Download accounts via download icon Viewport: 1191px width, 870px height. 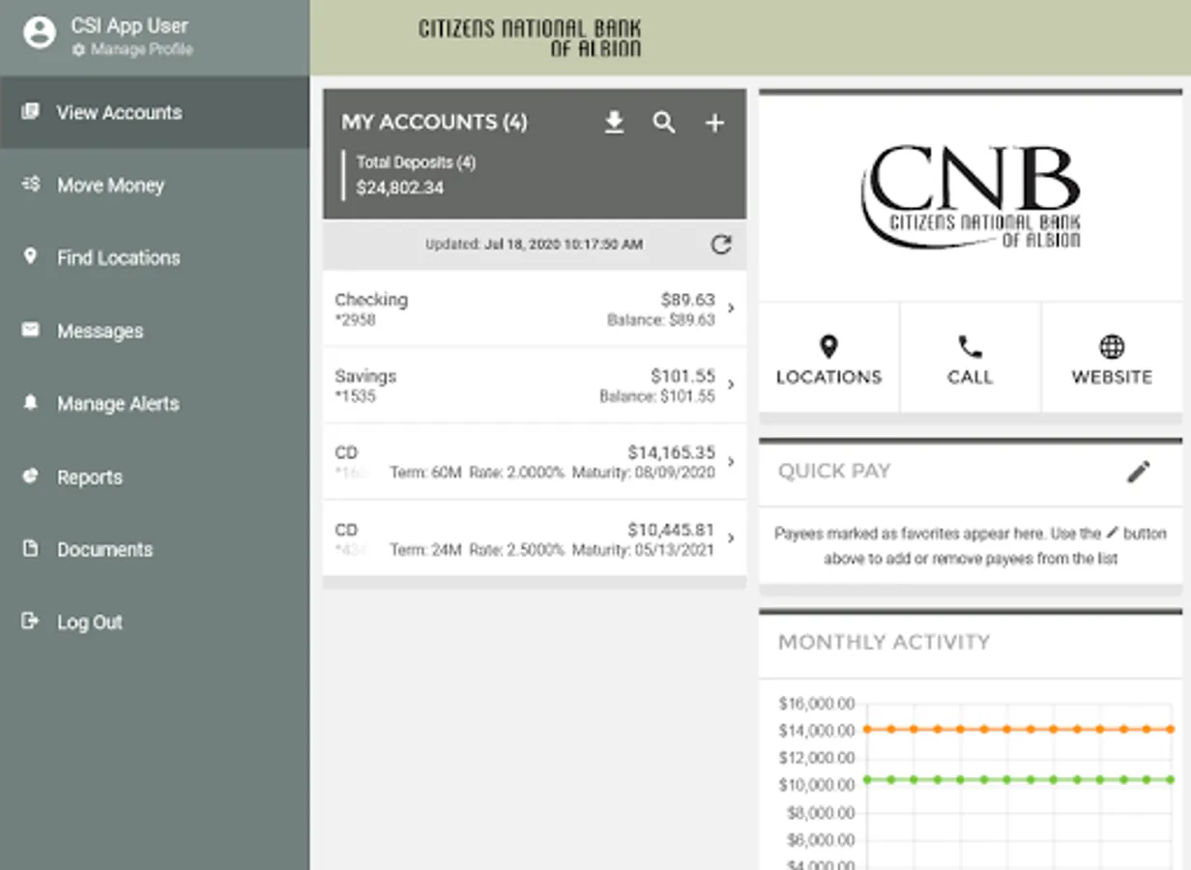615,123
